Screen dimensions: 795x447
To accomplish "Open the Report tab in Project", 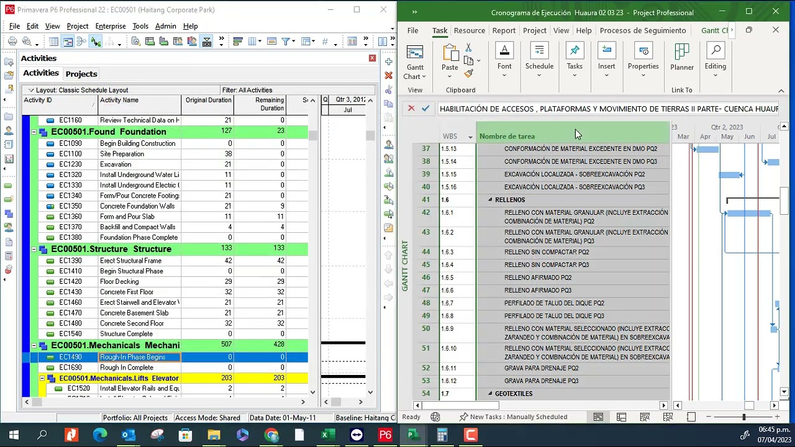I will point(504,30).
